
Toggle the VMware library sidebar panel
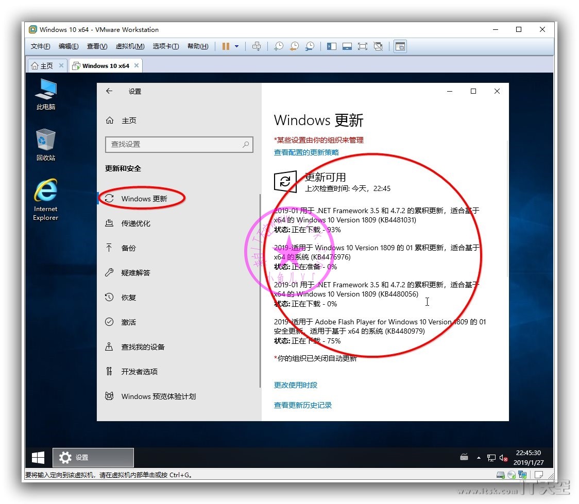click(x=332, y=46)
